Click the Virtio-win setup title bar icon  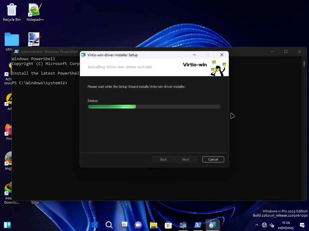[x=83, y=55]
